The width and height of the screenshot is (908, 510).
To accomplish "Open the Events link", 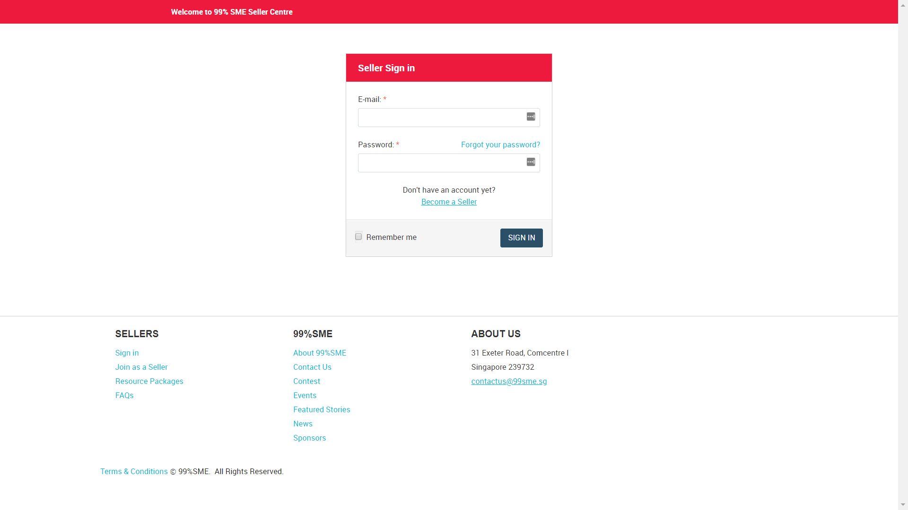I will point(305,395).
